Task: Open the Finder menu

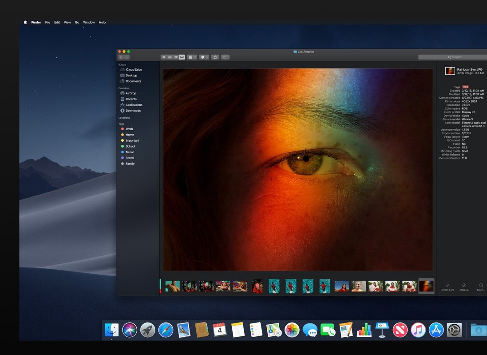Action: pos(36,22)
